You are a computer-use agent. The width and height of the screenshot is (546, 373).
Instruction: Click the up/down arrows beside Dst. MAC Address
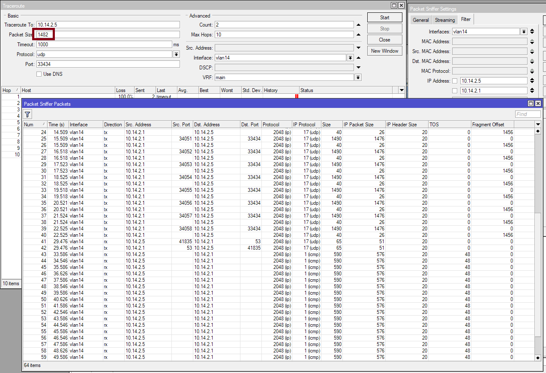[x=532, y=61]
